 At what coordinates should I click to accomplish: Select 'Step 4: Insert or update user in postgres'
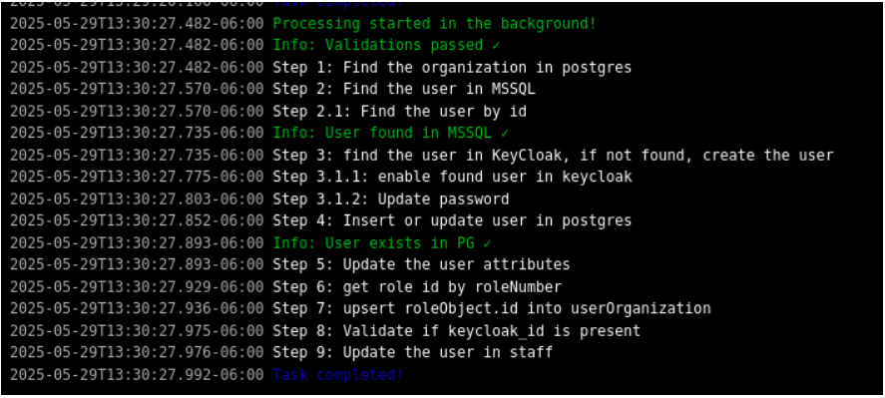(x=452, y=220)
